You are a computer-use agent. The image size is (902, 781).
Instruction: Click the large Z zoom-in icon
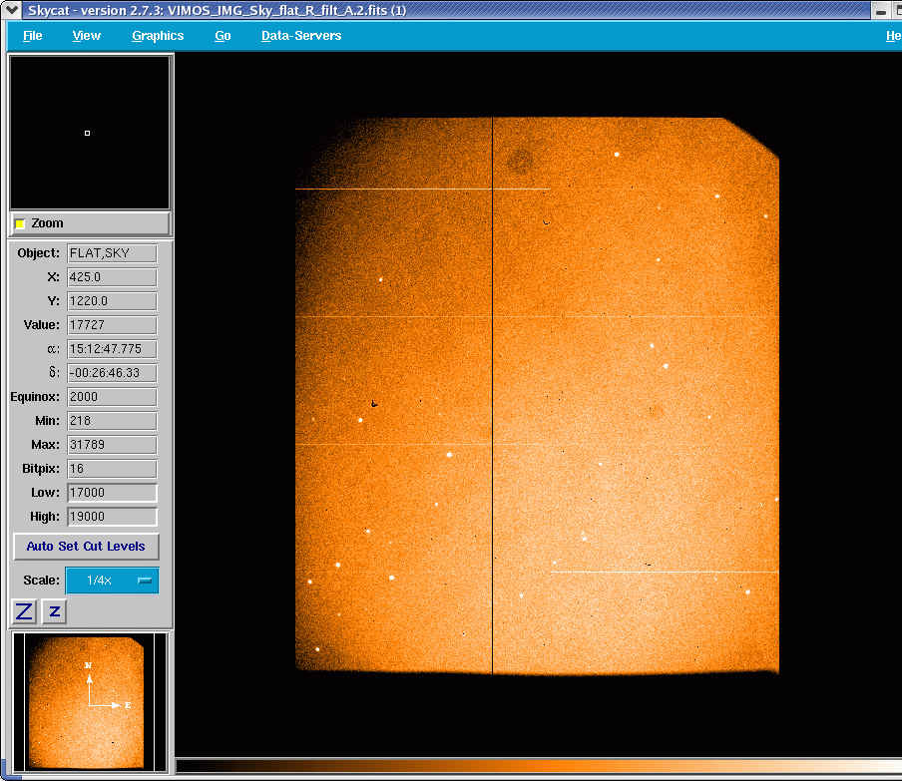24,610
